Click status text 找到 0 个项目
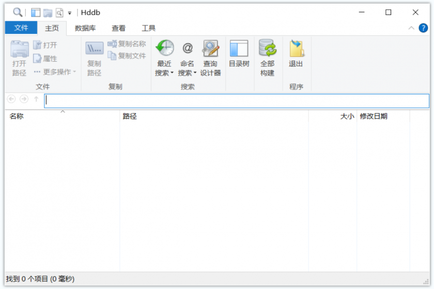The height and width of the screenshot is (289, 434). click(27, 279)
